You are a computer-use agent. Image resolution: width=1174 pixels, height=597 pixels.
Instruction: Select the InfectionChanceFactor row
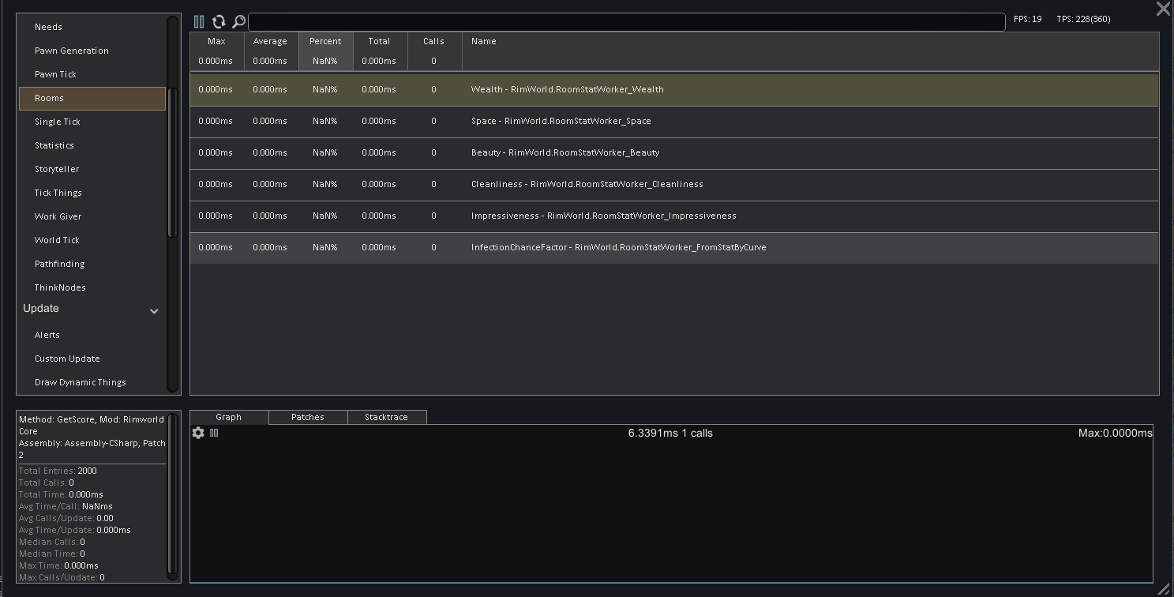tap(674, 248)
